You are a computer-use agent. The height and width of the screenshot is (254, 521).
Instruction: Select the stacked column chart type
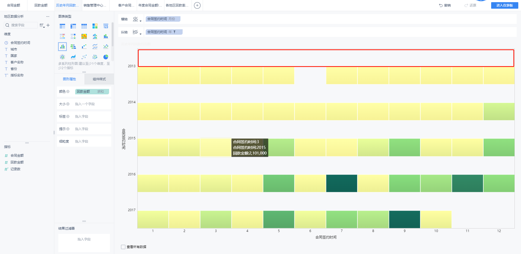tap(106, 36)
